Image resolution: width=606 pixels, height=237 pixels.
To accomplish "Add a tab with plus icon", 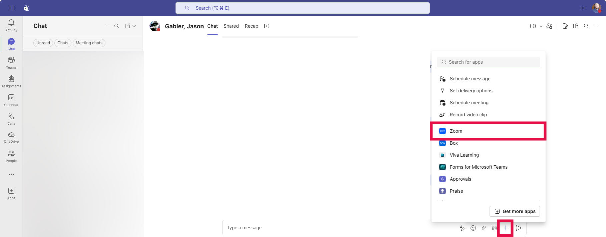I will [x=267, y=26].
